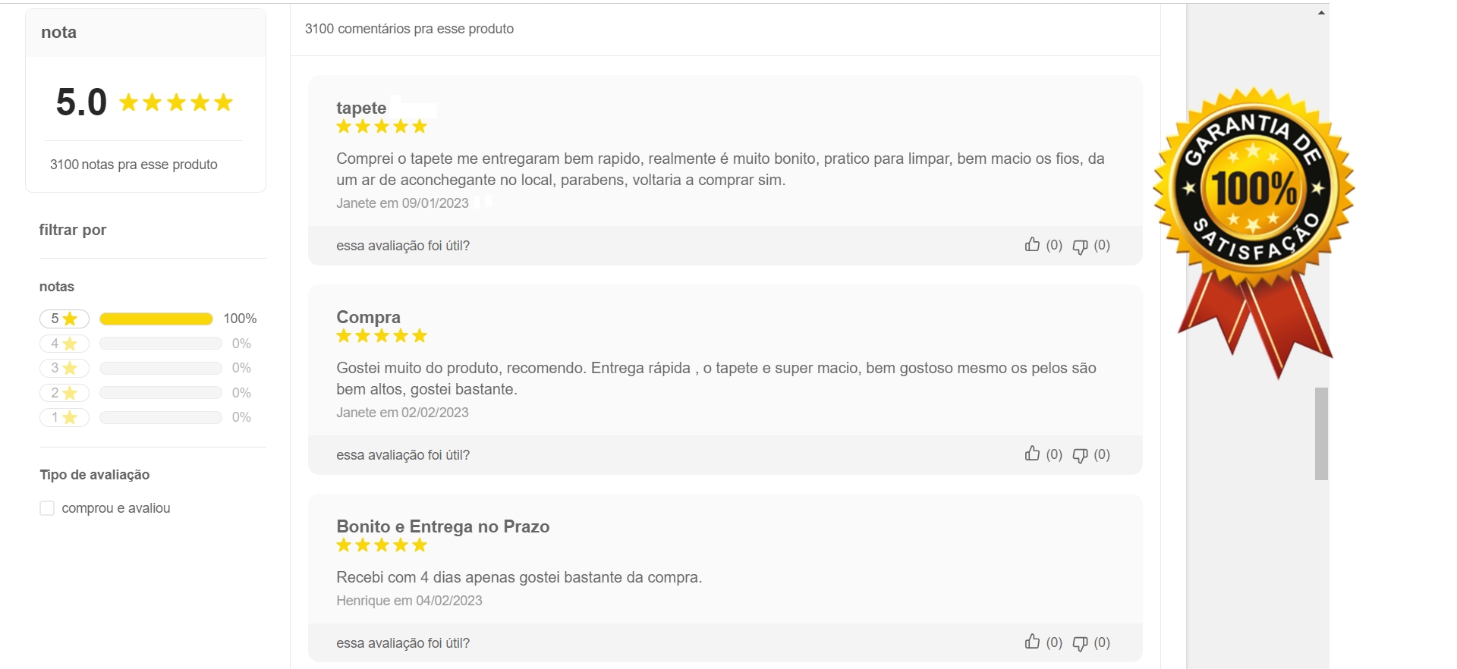Image resolution: width=1457 pixels, height=669 pixels.
Task: Filter reviews by 3 stars
Action: click(x=65, y=368)
